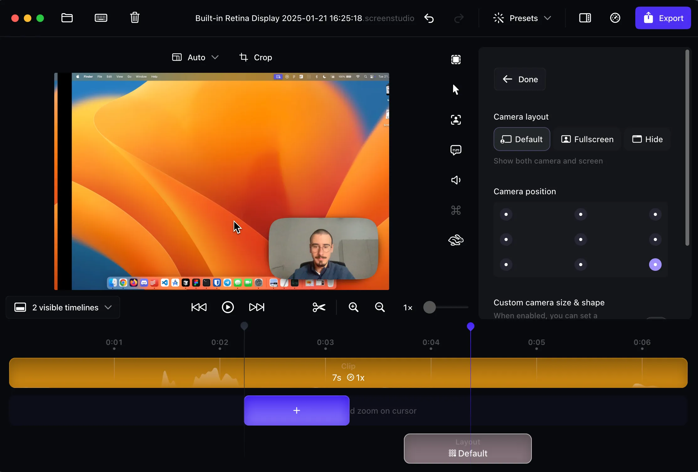Select the keyboard shortcut display icon
The image size is (698, 472).
click(x=456, y=210)
